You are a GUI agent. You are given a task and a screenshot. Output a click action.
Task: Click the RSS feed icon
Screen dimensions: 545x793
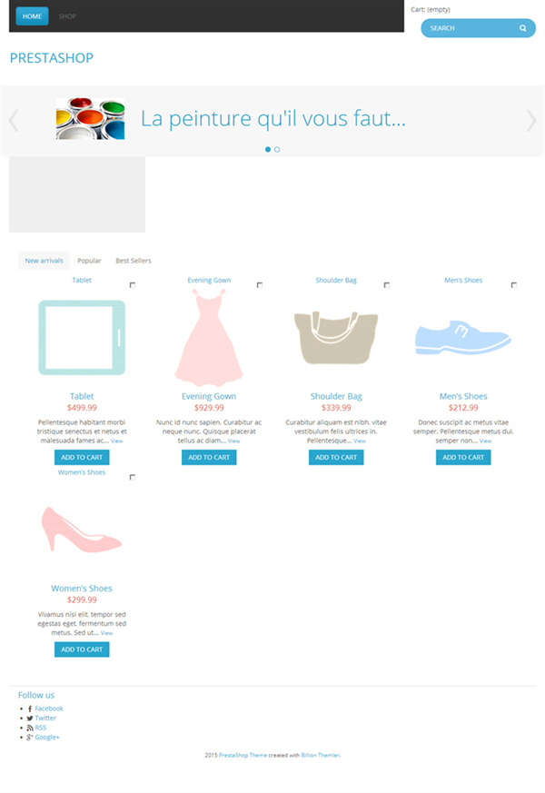[x=30, y=728]
